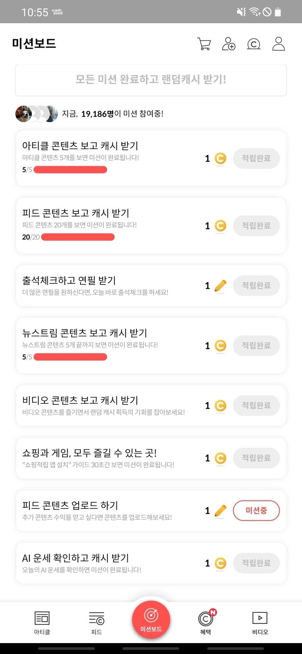Switch to the 아티클 tab

tap(42, 623)
